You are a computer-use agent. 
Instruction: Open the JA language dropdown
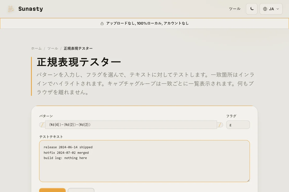point(271,9)
